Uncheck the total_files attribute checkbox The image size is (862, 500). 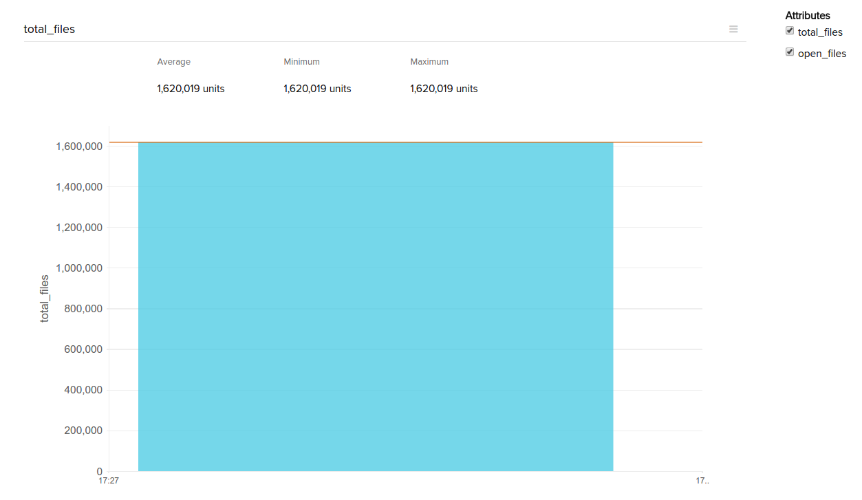(790, 31)
